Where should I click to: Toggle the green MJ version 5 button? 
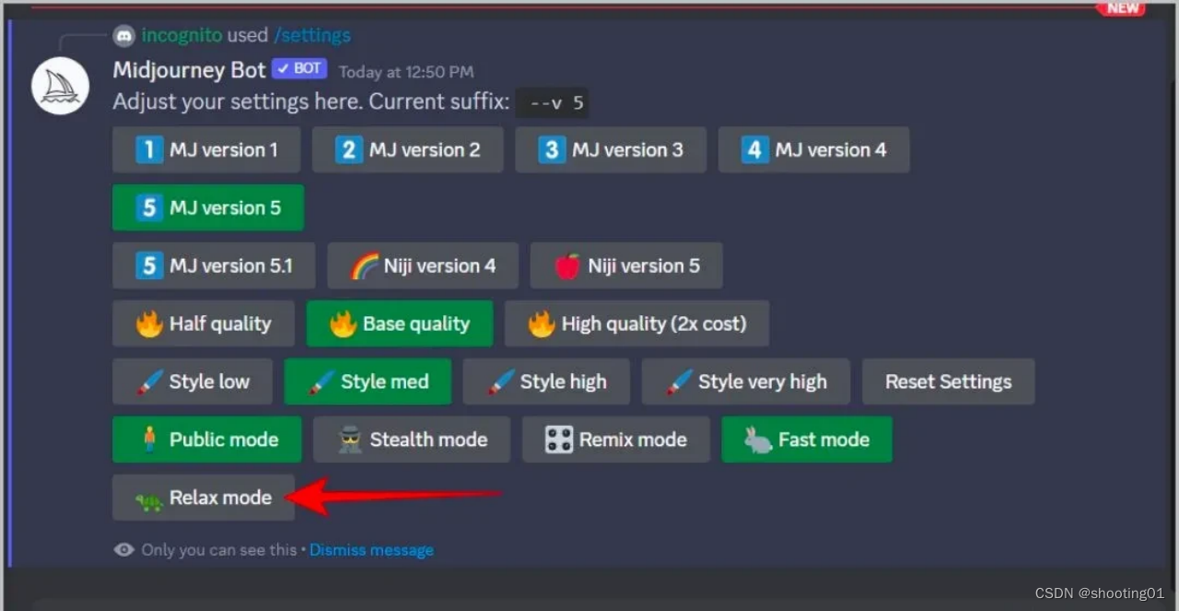tap(208, 207)
